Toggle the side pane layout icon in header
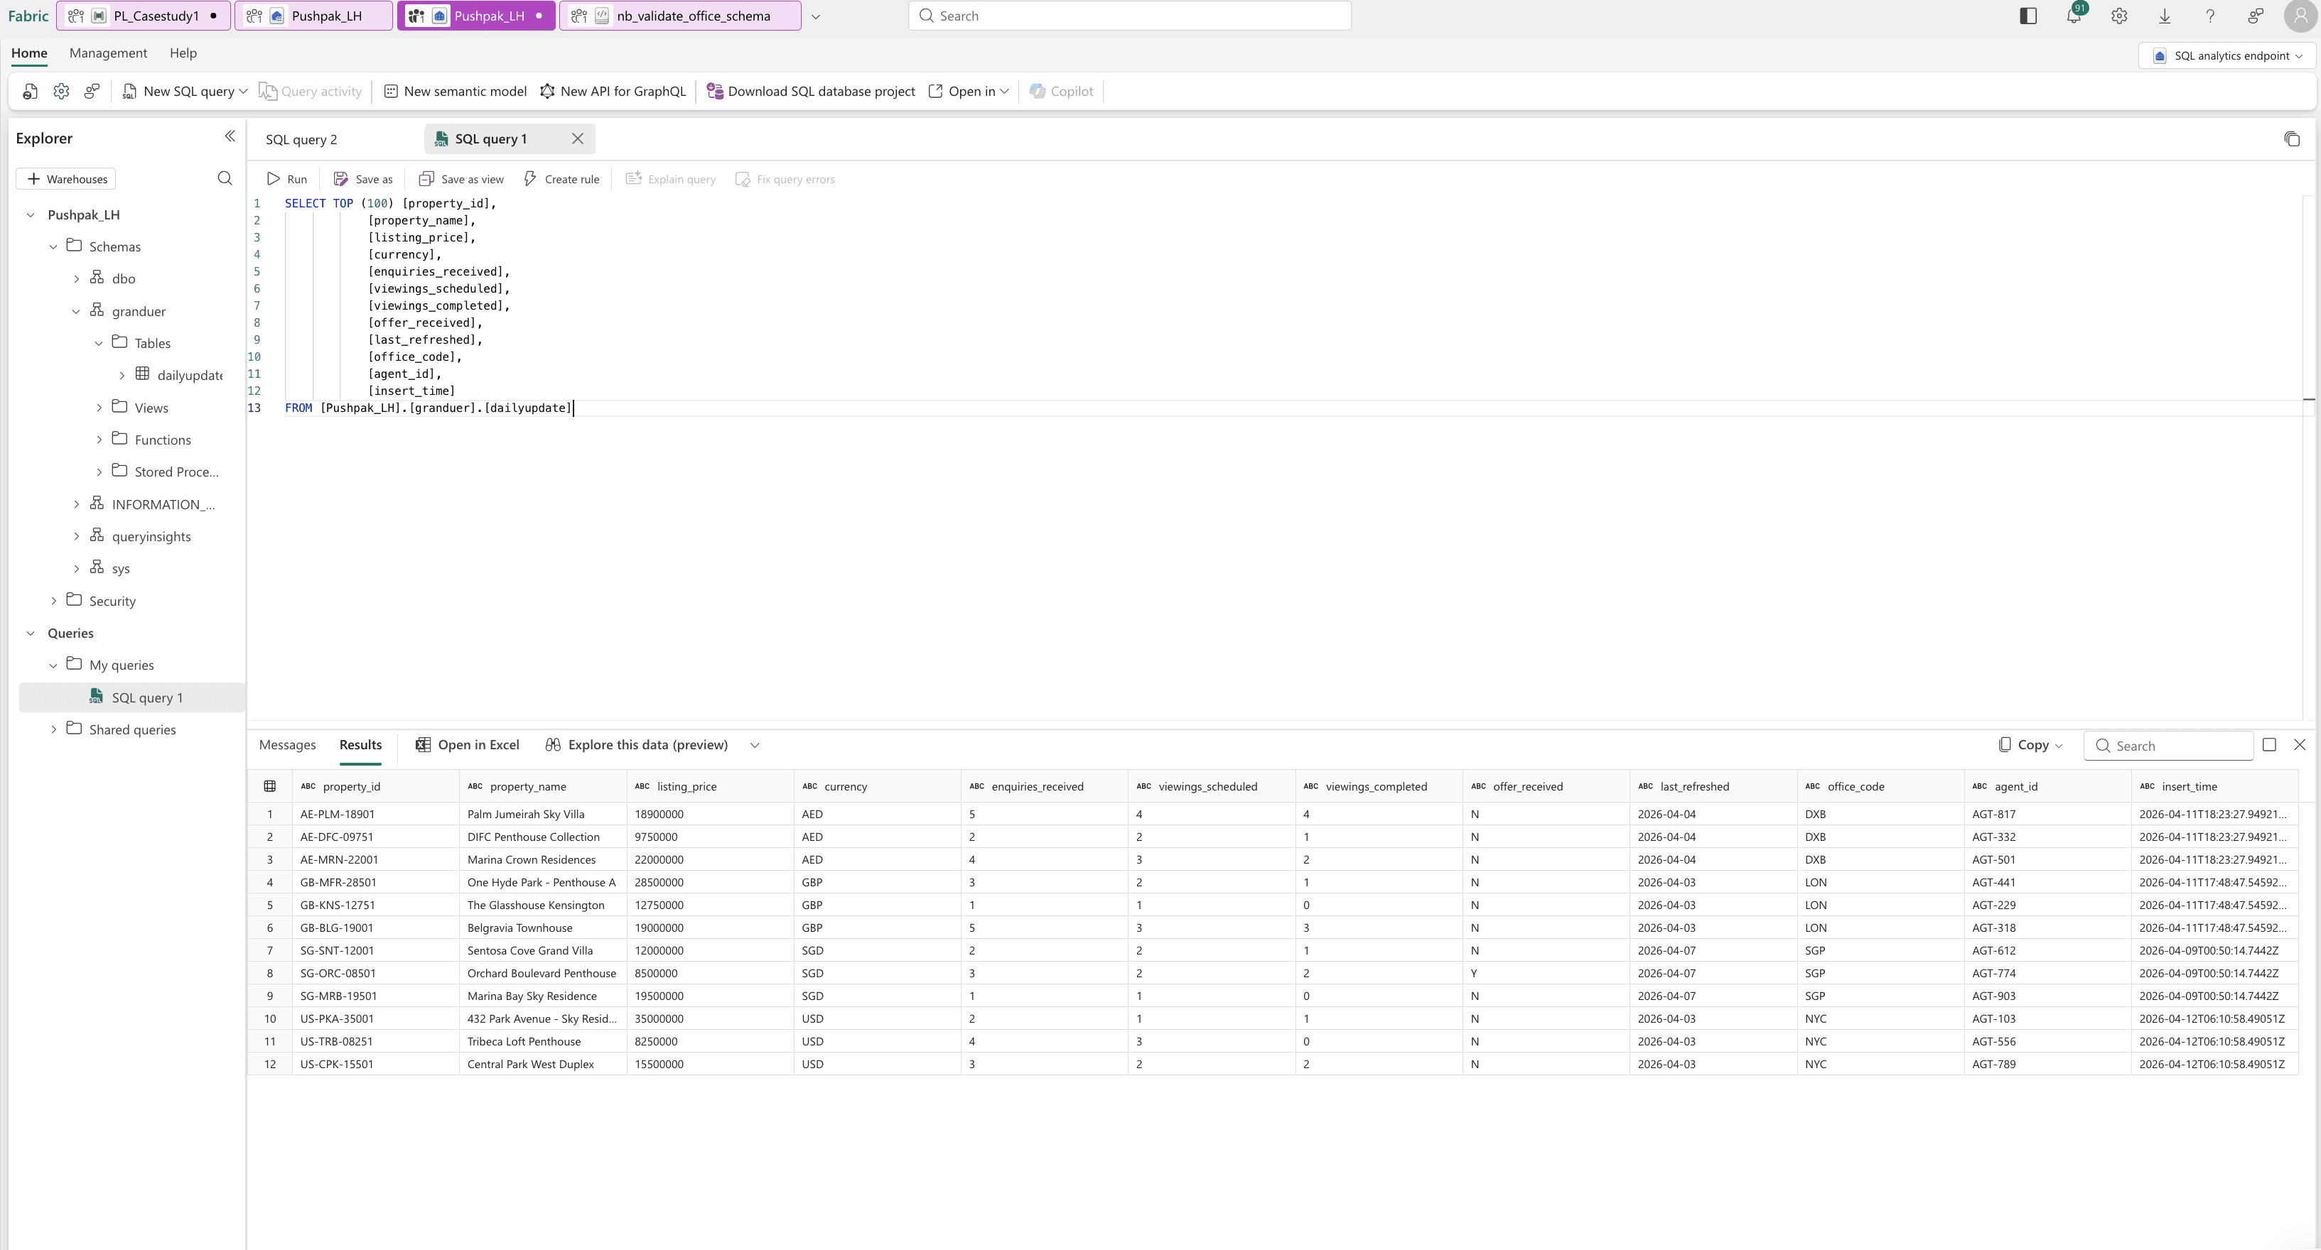 coord(2028,16)
